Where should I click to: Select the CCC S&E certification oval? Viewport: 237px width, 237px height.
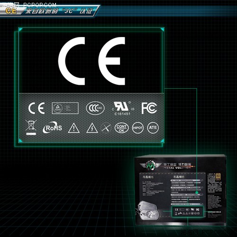click(x=95, y=108)
